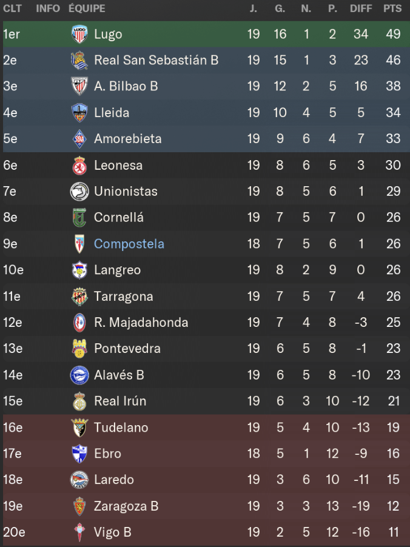Click the Unionistas club badge
Screen dimensions: 410x547
pos(79,192)
